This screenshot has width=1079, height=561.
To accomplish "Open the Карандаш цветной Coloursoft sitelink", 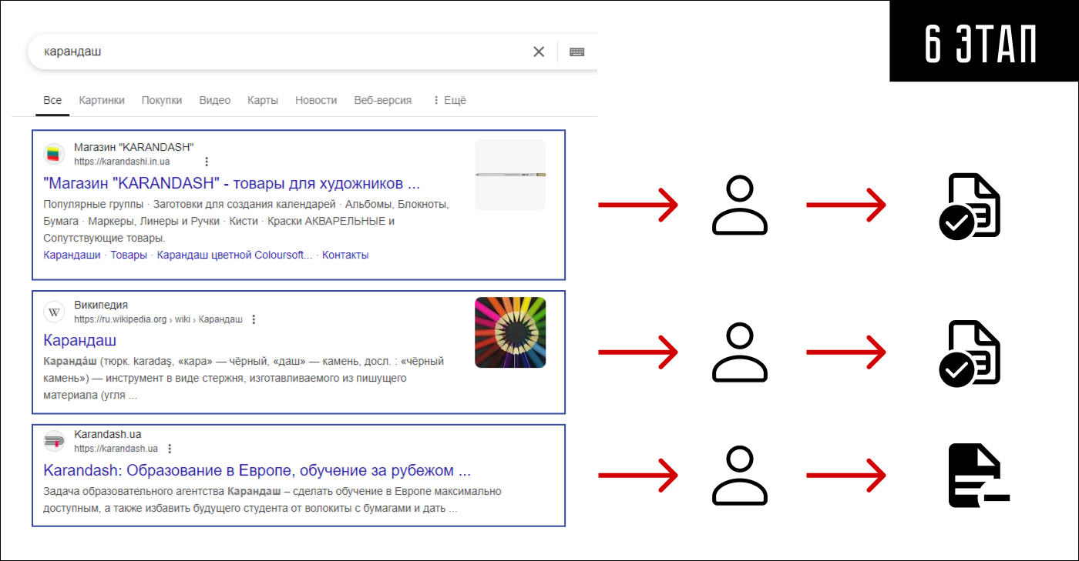I will (235, 255).
